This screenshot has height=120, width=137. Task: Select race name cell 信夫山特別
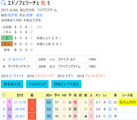128,102
